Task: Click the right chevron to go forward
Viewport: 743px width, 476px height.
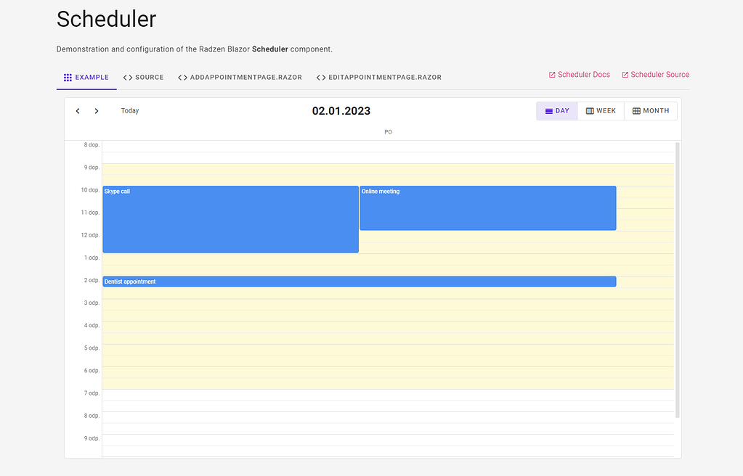Action: [97, 110]
